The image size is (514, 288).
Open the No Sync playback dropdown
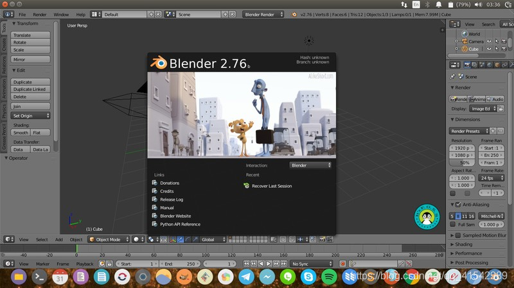pos(312,264)
